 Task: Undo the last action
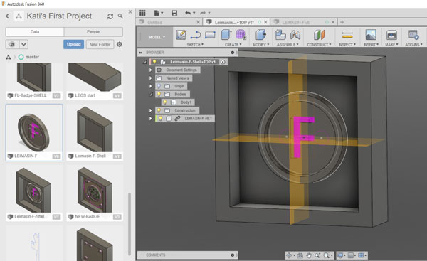(188, 13)
